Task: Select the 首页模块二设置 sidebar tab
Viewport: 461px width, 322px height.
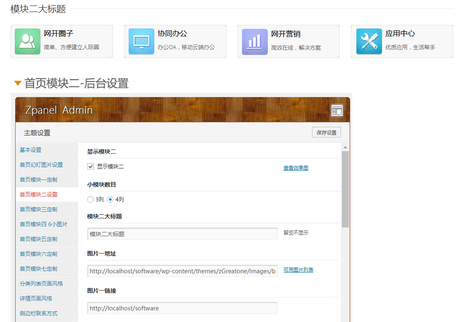Action: tap(47, 195)
